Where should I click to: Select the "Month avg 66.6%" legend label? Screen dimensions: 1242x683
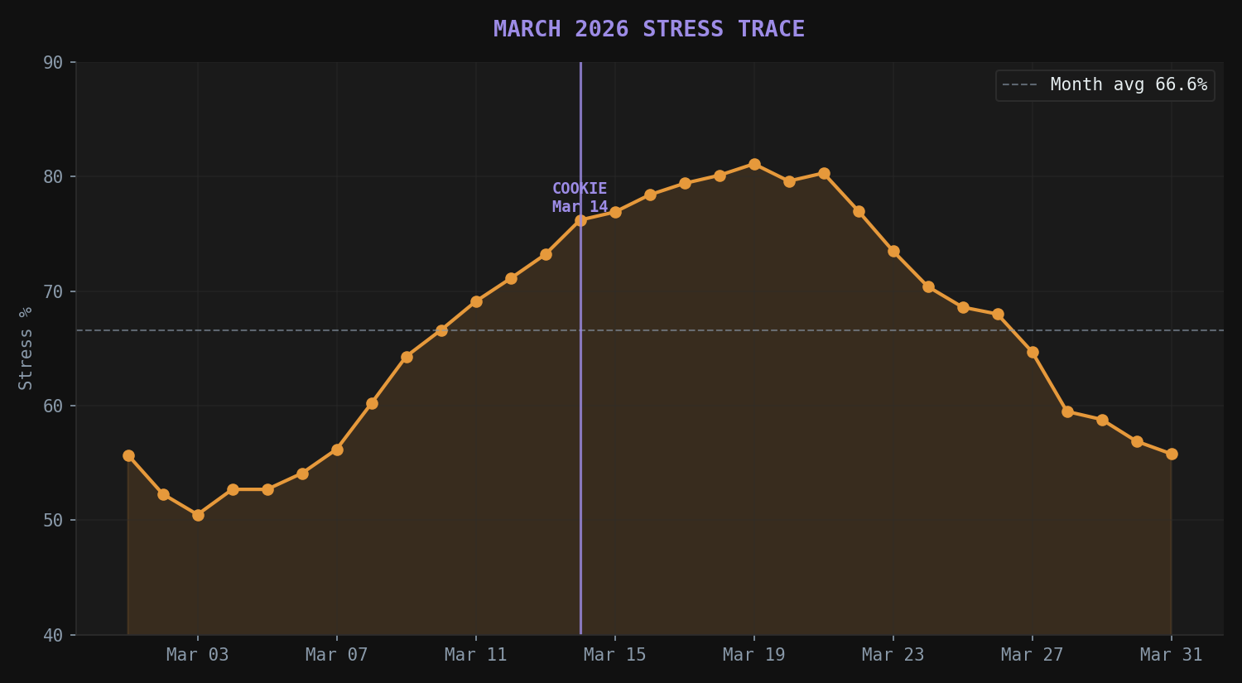tap(1129, 84)
